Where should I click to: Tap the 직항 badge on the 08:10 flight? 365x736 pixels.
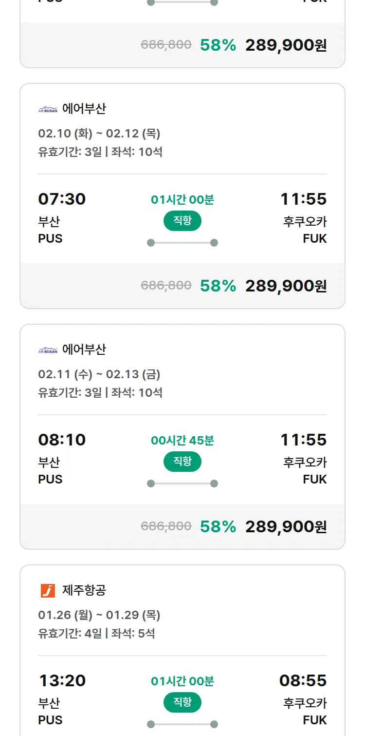point(182,462)
